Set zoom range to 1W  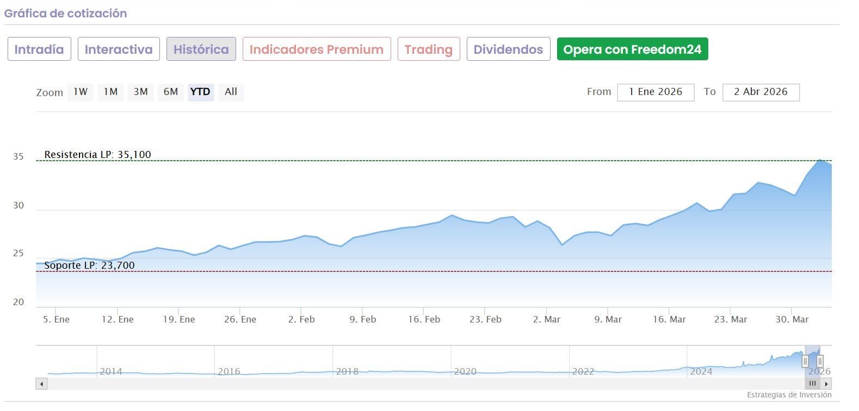[81, 92]
